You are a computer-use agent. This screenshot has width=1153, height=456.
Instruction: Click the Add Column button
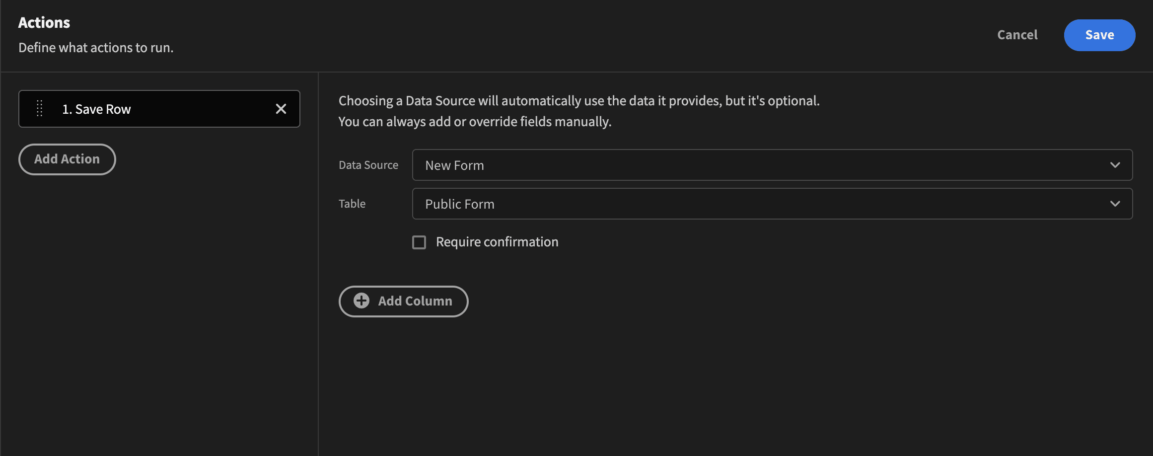click(x=403, y=302)
